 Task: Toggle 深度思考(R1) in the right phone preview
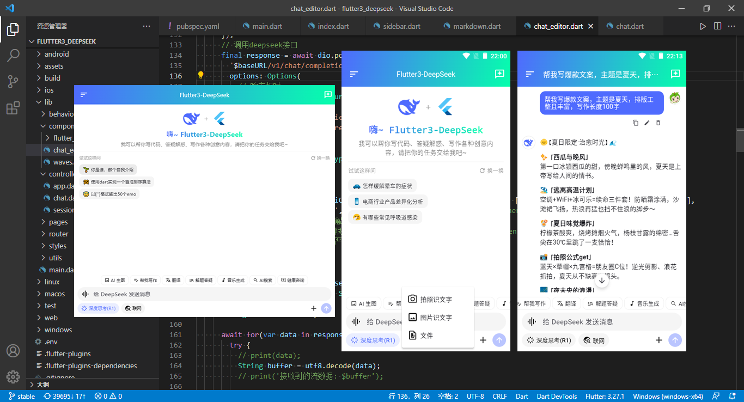(549, 340)
